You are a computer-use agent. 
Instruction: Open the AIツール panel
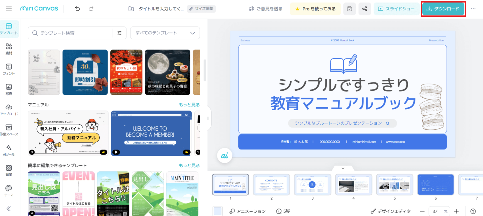pyautogui.click(x=8, y=149)
